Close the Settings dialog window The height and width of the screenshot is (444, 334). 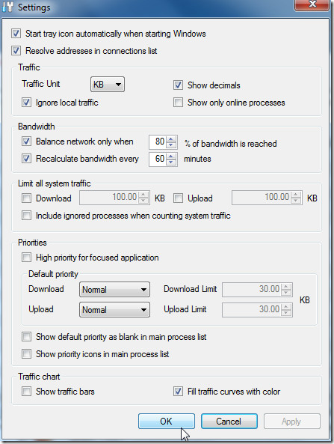point(312,4)
